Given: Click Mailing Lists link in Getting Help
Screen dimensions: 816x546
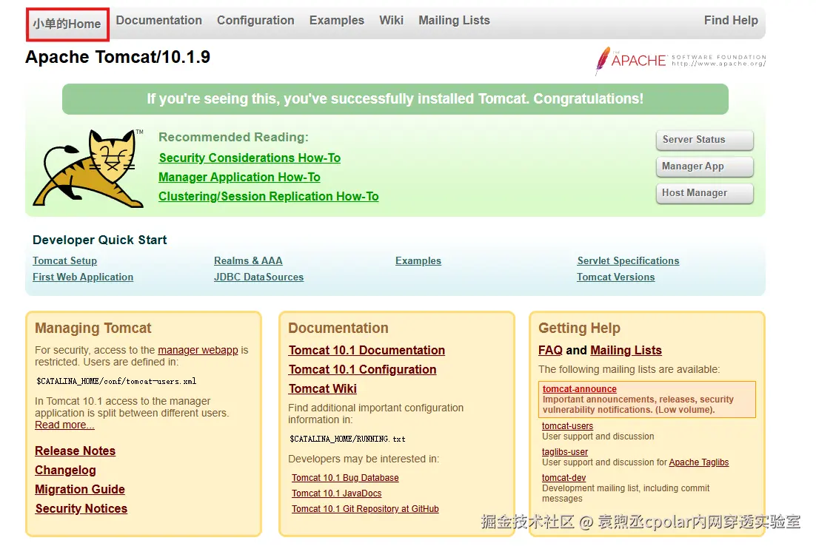Looking at the screenshot, I should tap(626, 351).
